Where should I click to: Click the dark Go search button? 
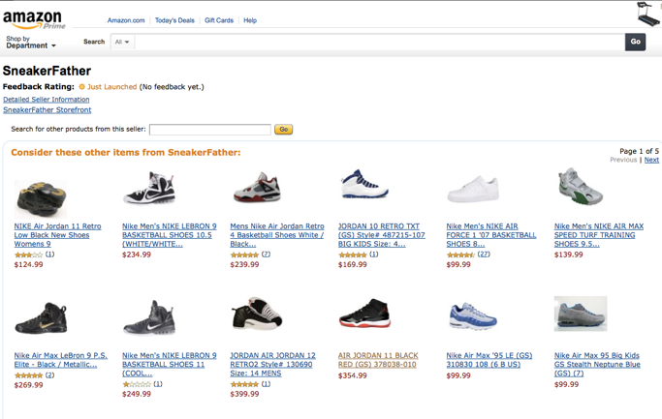636,42
